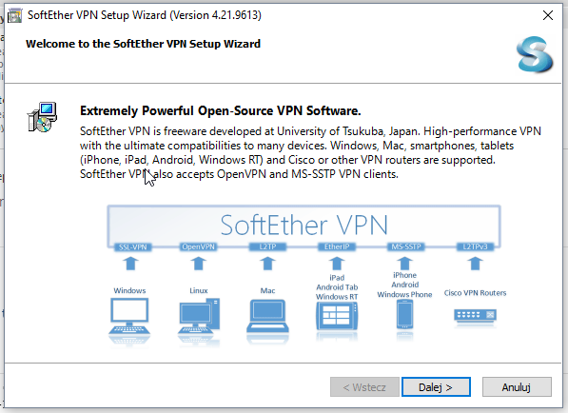This screenshot has width=568, height=413.
Task: Click the large SoftEther VPN banner text
Action: pos(304,225)
